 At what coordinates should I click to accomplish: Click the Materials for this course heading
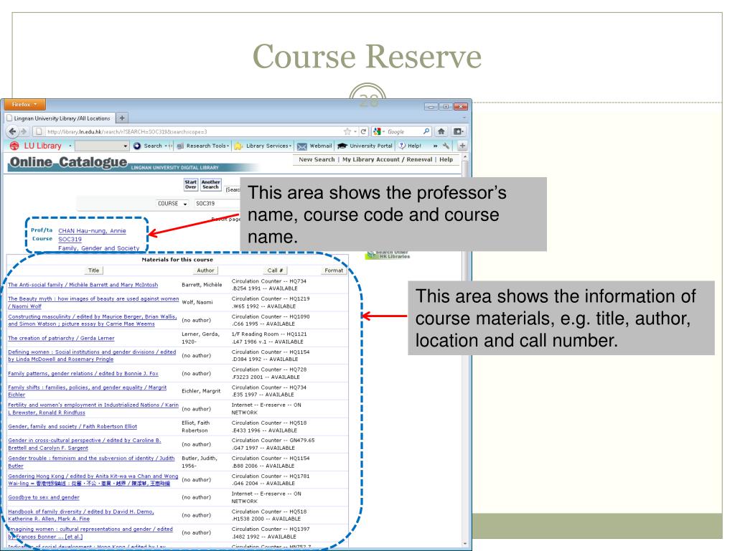click(177, 260)
